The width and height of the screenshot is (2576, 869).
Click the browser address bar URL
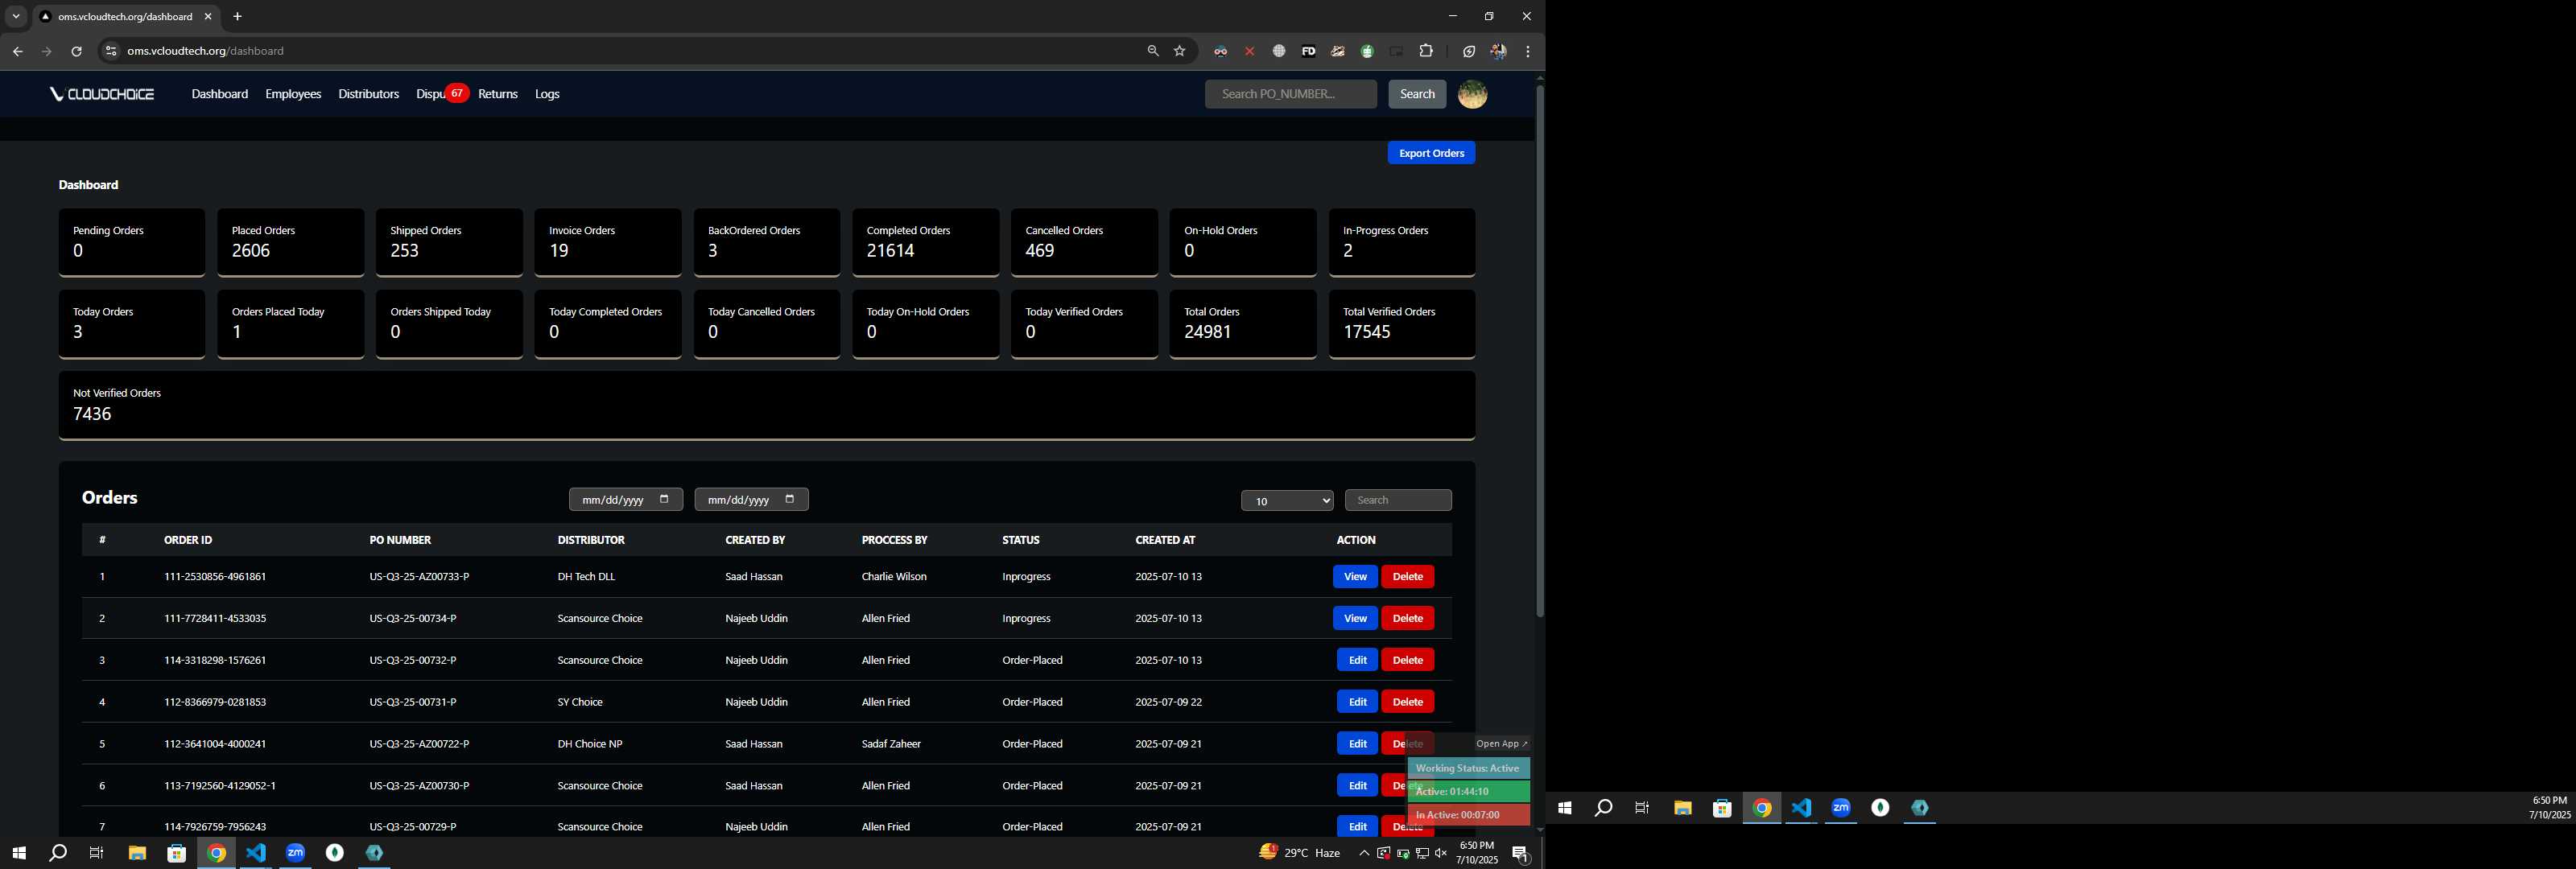click(205, 51)
